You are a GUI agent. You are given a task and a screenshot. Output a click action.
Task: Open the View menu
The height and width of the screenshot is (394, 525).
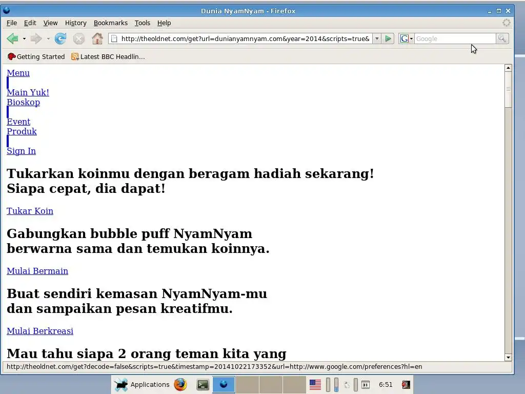click(50, 23)
